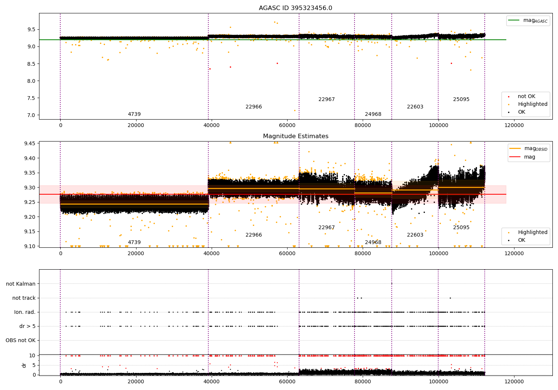558x390 pixels.
Task: Click the 9.20 y-tick of middle plot
Action: click(x=30, y=217)
